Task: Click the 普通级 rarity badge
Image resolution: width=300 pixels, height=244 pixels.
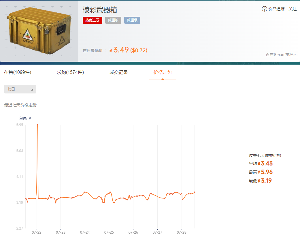Action: [132, 20]
